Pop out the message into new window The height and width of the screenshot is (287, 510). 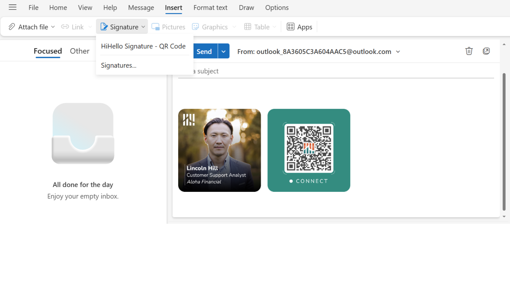(x=486, y=51)
